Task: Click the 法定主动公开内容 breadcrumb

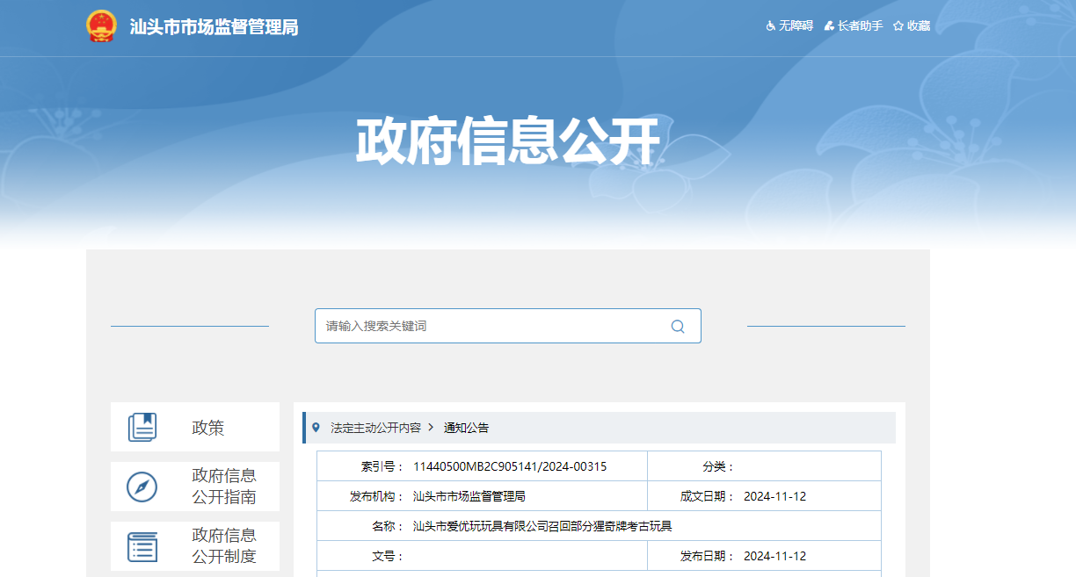Action: click(375, 428)
